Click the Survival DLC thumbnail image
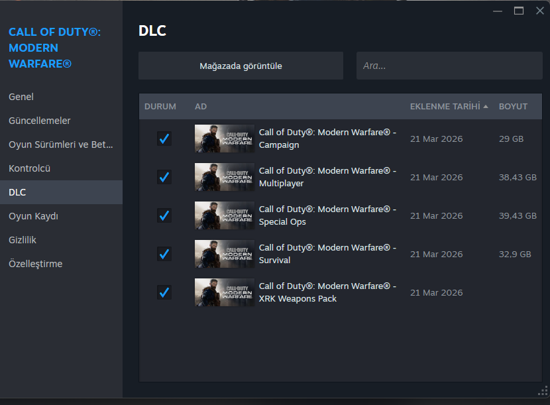The width and height of the screenshot is (550, 405). point(225,254)
